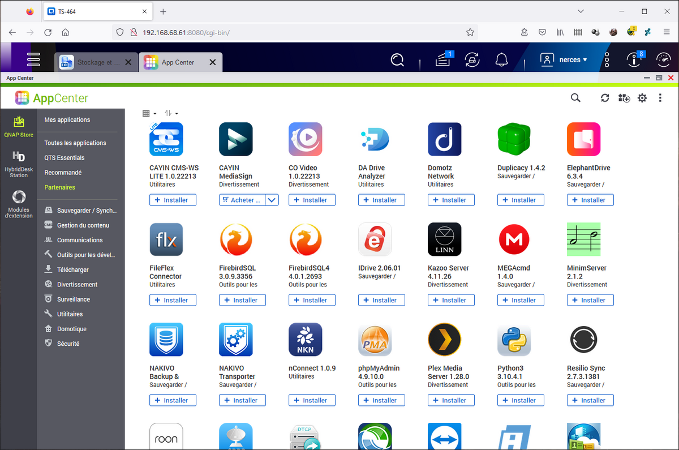This screenshot has height=450, width=679.
Task: Select the Mes applications menu item
Action: [x=67, y=120]
